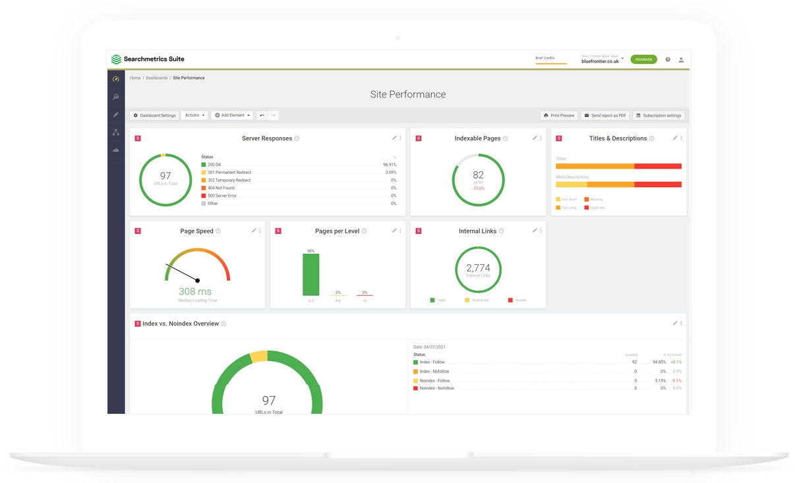Viewport: 799px width, 483px height.
Task: Edit the Server Responses widget via pencil
Action: click(394, 138)
